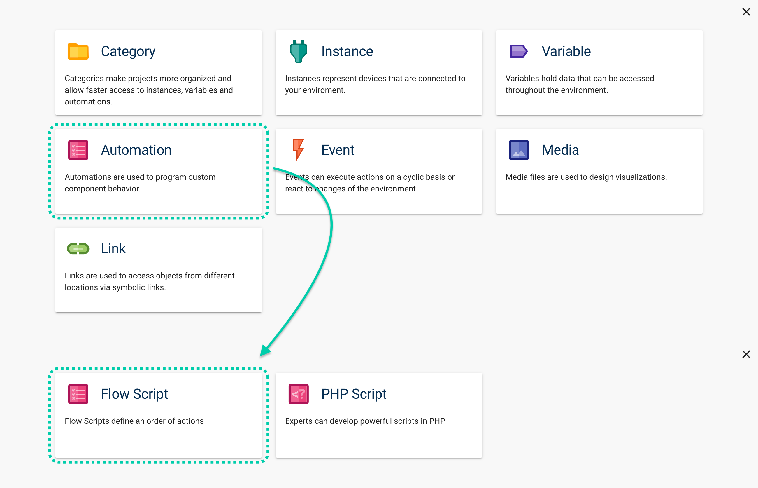Click the Link chain icon
This screenshot has width=758, height=488.
click(78, 248)
